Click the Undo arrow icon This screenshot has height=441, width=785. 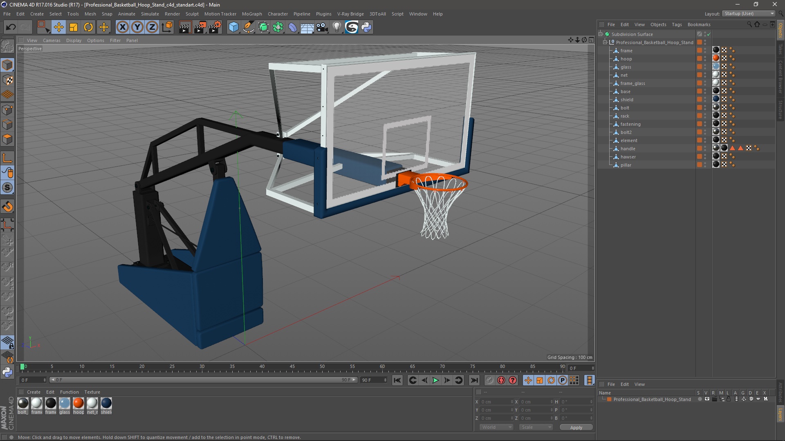tap(11, 27)
